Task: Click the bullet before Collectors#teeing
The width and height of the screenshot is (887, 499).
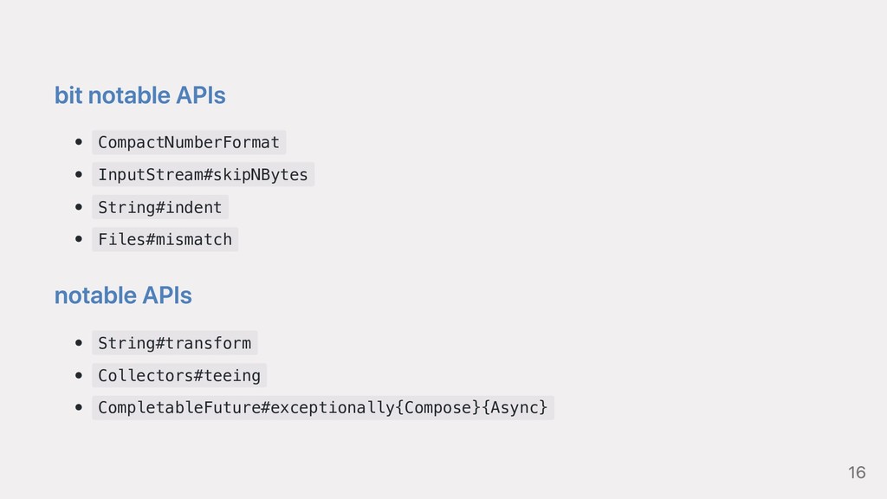Action: click(79, 375)
